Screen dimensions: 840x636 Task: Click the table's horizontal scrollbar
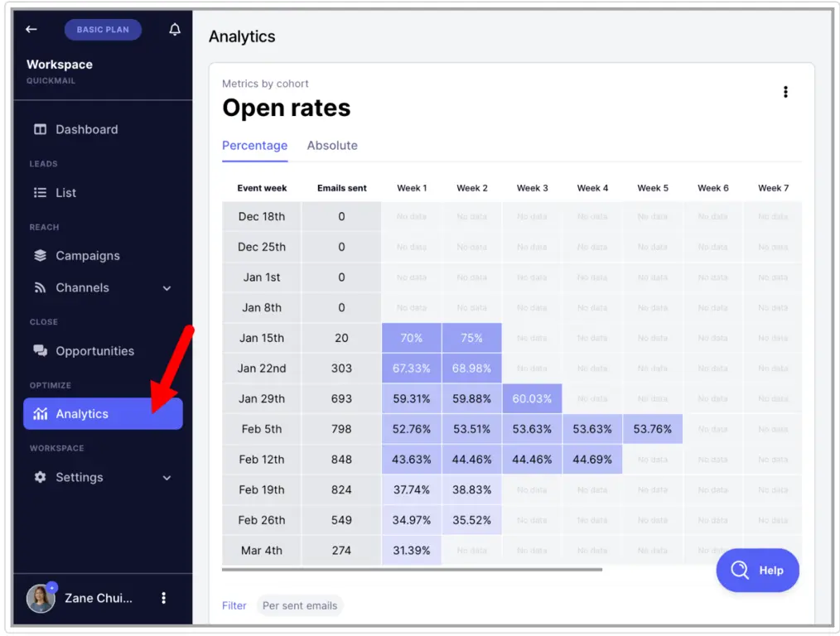point(412,570)
